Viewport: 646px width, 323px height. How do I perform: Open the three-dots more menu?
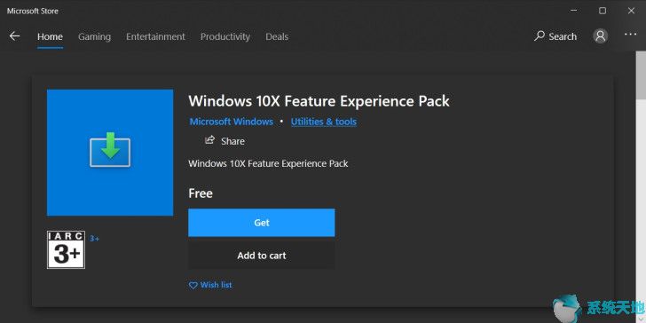pos(630,35)
